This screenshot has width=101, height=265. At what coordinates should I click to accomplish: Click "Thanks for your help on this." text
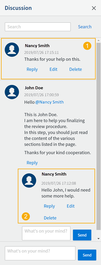click(x=52, y=59)
